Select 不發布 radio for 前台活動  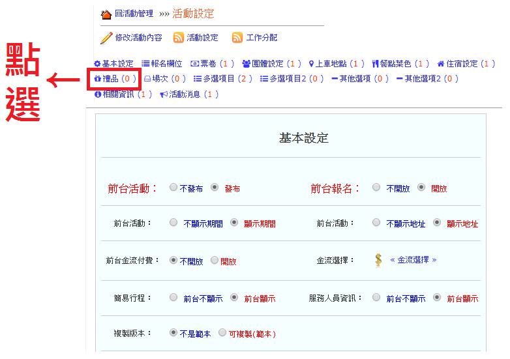click(173, 188)
